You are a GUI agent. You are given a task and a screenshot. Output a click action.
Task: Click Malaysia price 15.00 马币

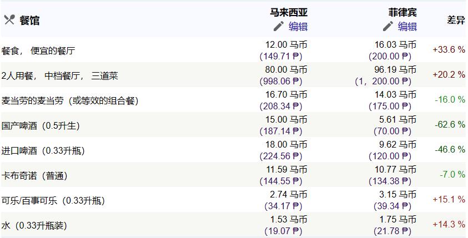(x=286, y=120)
